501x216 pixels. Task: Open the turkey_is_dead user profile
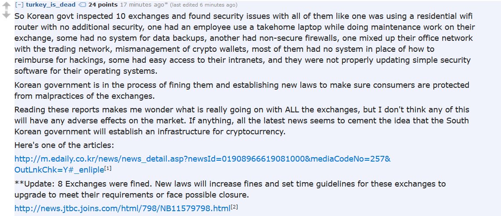click(51, 5)
